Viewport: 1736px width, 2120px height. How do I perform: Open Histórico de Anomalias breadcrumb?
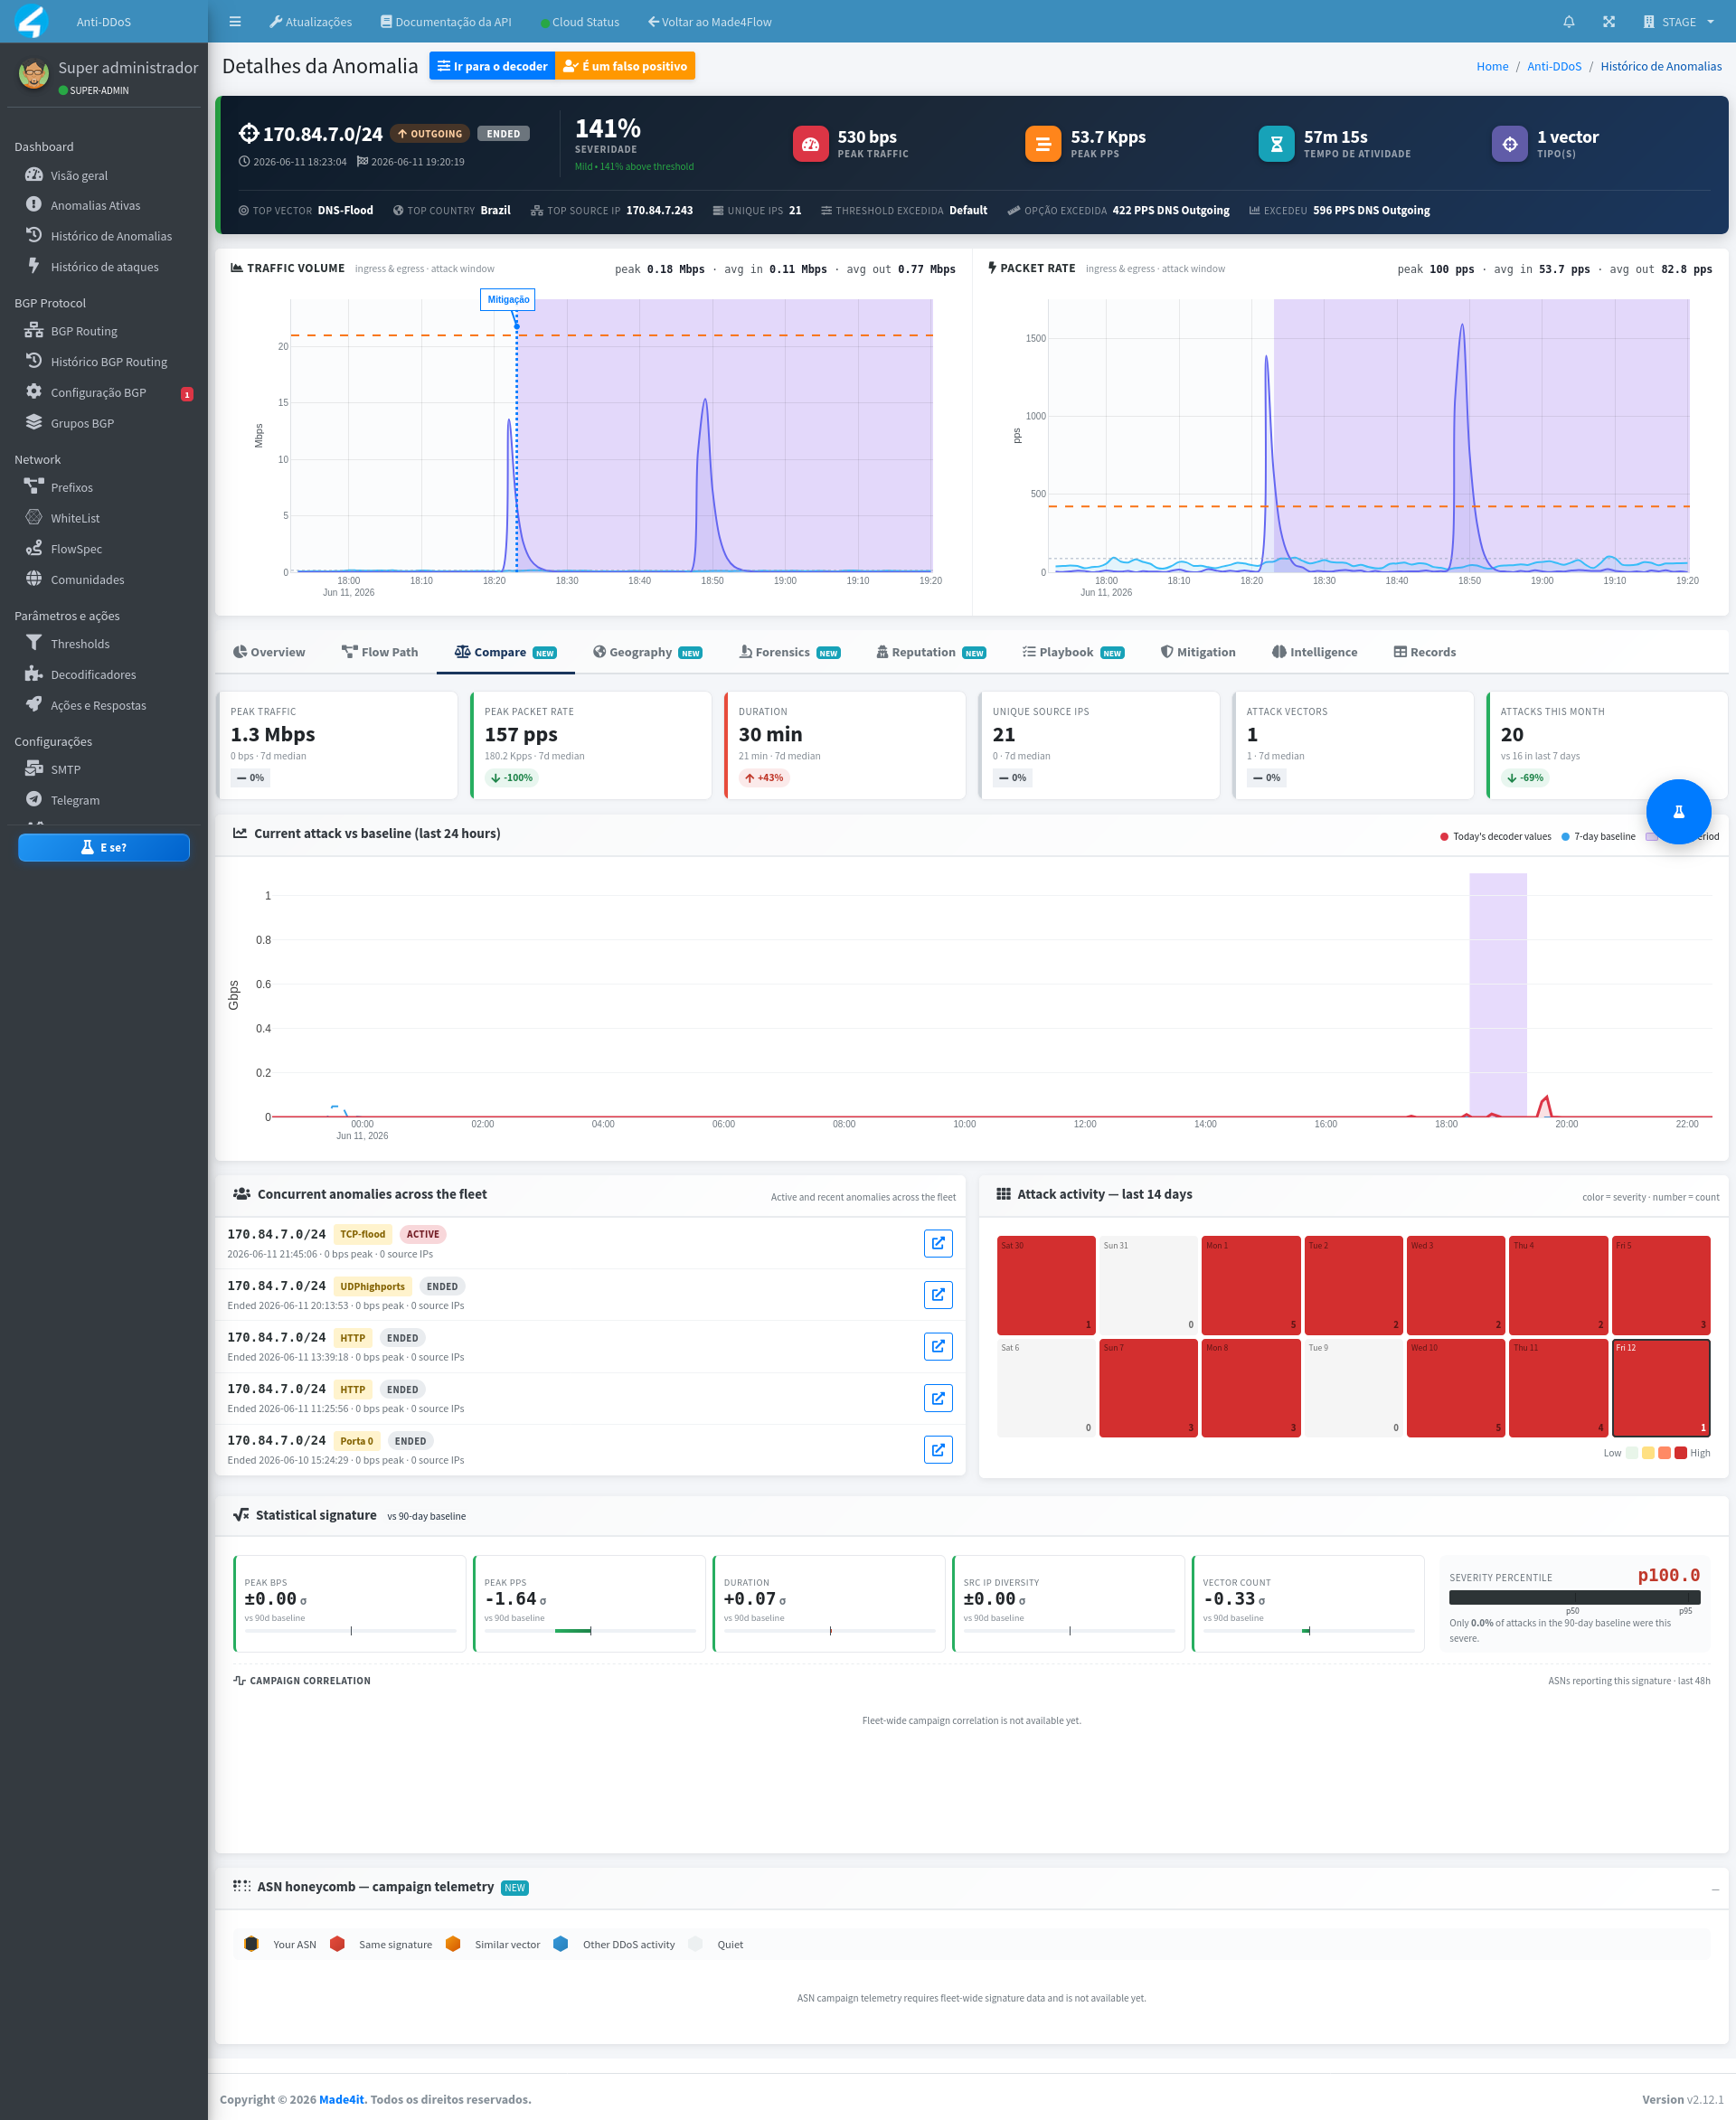click(x=1660, y=66)
